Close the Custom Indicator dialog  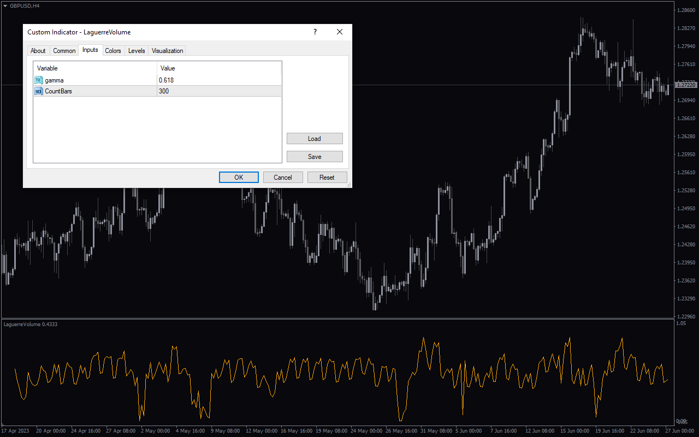pyautogui.click(x=340, y=32)
